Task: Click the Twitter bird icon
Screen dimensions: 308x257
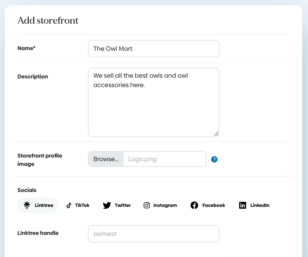Action: (x=107, y=205)
